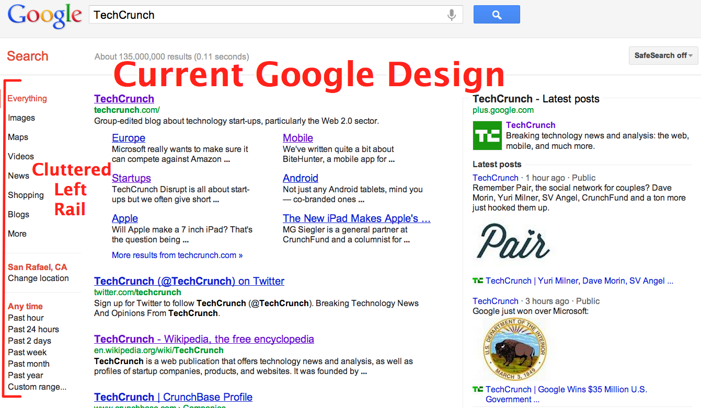701x408 pixels.
Task: Click the microphone voice search icon
Action: coord(452,15)
